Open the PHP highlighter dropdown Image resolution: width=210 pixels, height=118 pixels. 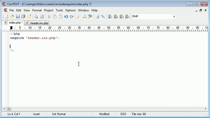(x=174, y=17)
